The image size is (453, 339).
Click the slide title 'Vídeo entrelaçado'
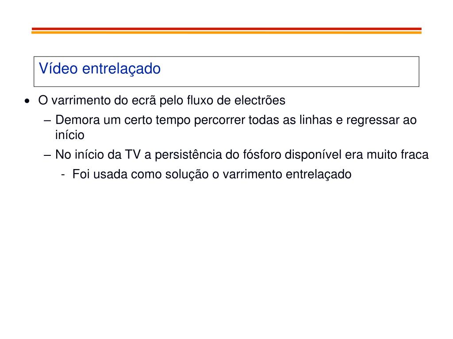100,69
